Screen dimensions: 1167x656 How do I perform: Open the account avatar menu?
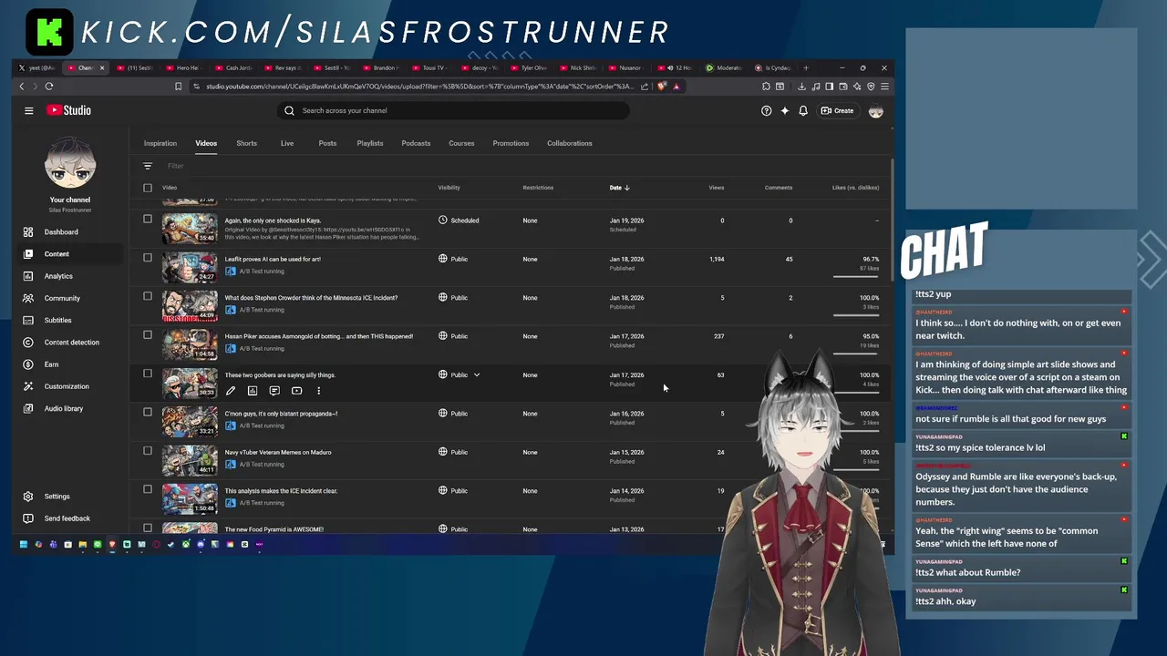[876, 110]
